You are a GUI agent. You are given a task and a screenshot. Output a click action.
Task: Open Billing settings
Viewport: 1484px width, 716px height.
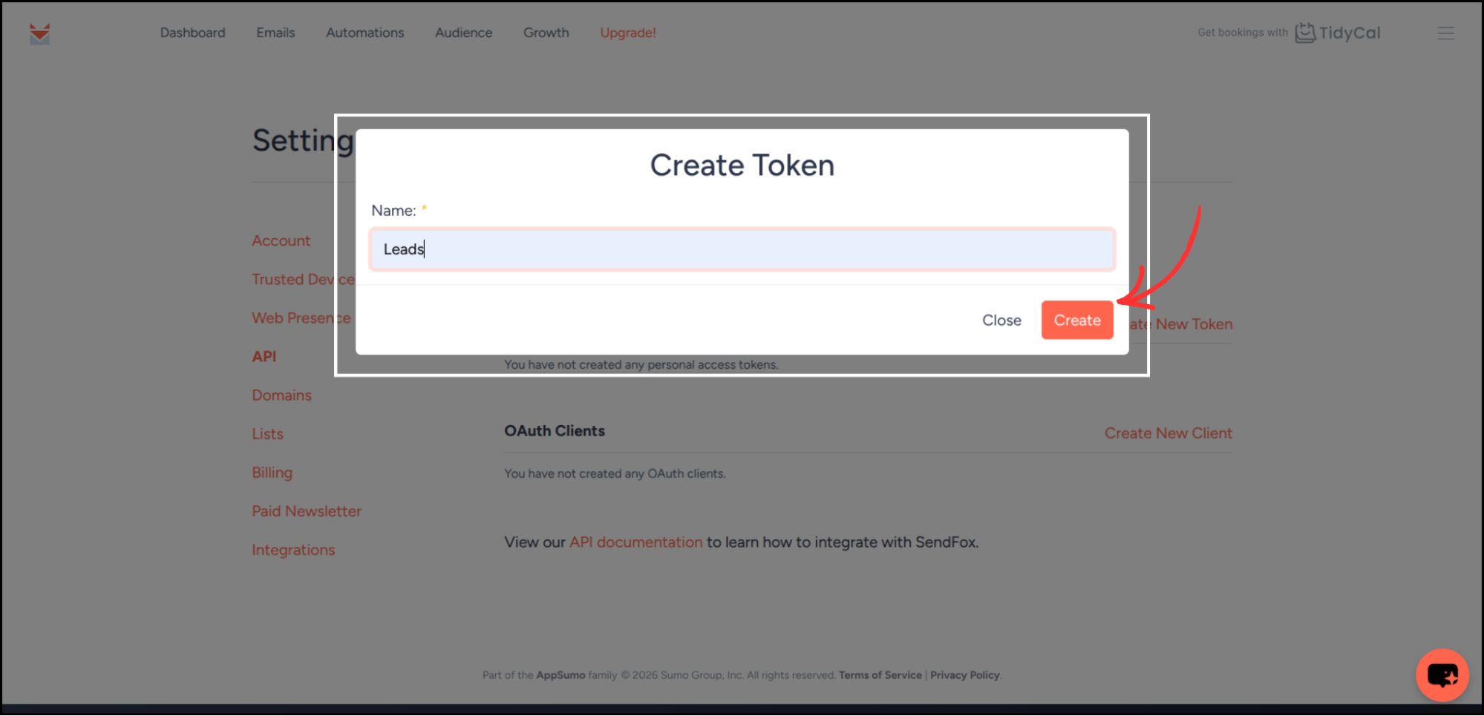272,472
